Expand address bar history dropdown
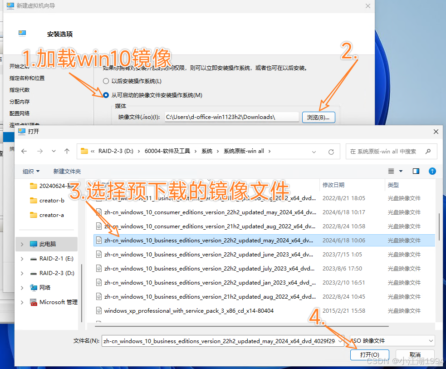Viewport: 446px width, 369px height. 314,152
